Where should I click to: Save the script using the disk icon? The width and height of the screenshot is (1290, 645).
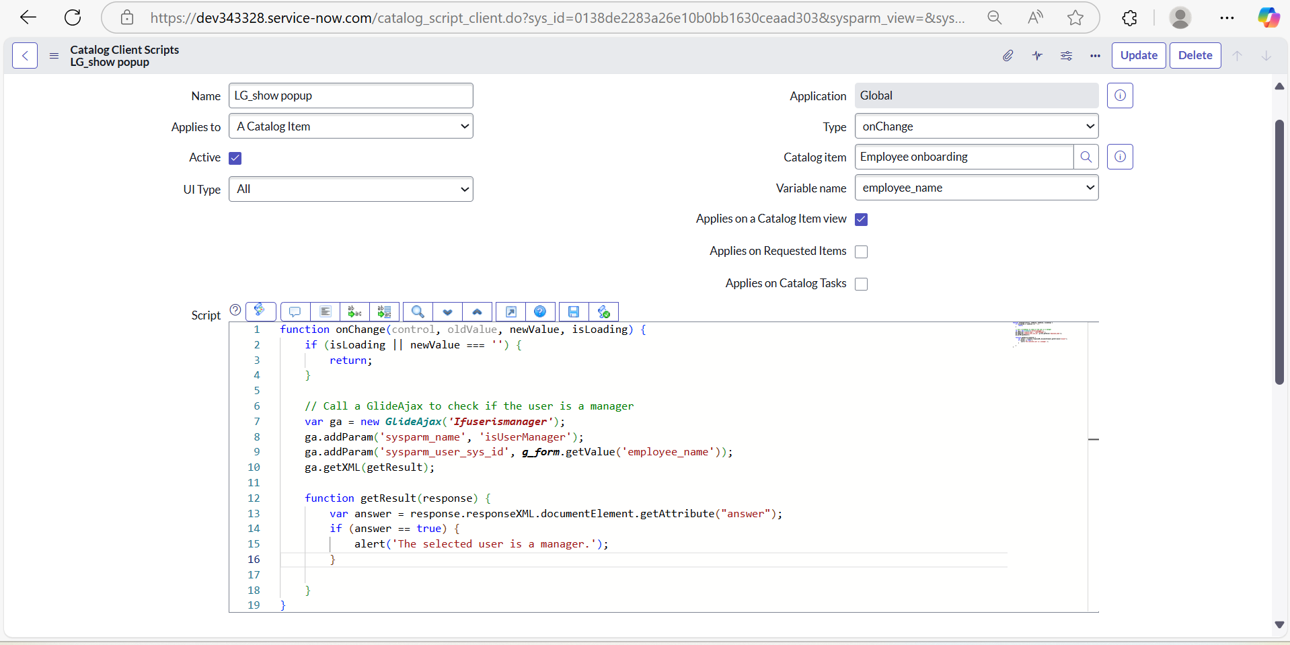573,311
